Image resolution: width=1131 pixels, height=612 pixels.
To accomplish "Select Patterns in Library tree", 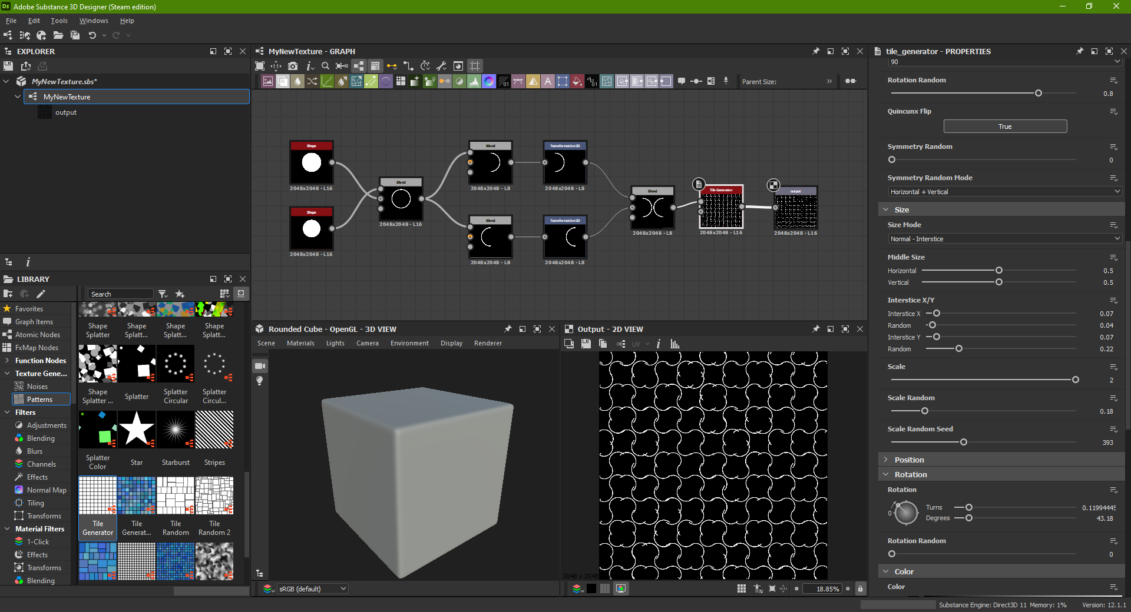I will tap(41, 400).
